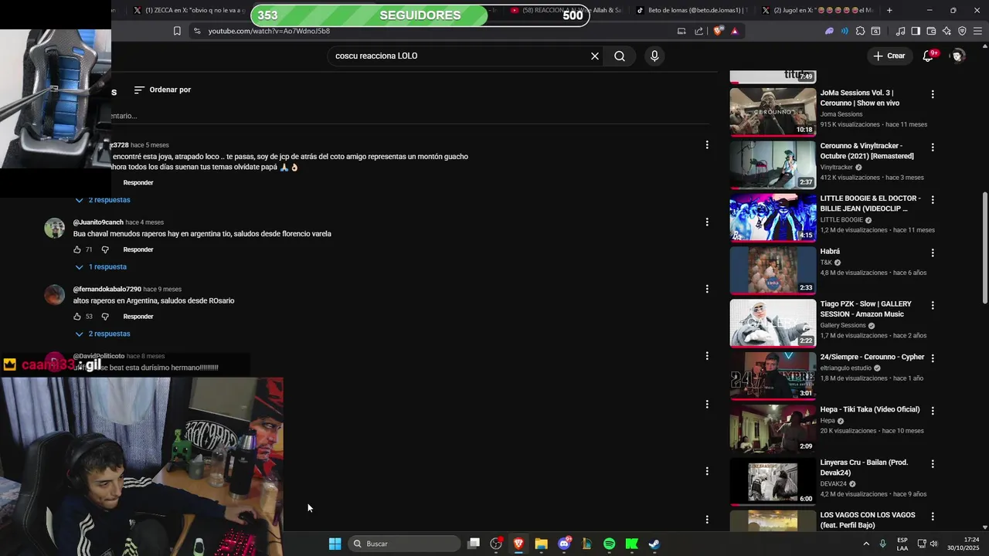The image size is (989, 556).
Task: Click Juanito9canch's profile avatar
Action: pos(54,228)
